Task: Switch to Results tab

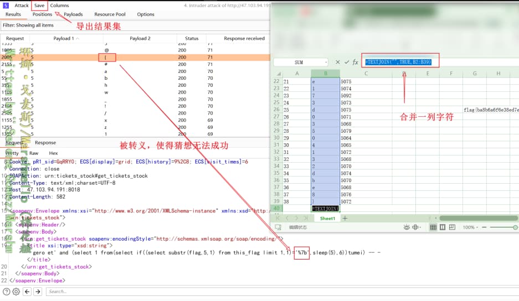Action: pyautogui.click(x=13, y=14)
